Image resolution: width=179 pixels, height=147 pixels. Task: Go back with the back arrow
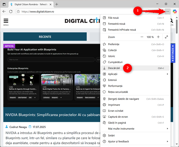point(4,12)
